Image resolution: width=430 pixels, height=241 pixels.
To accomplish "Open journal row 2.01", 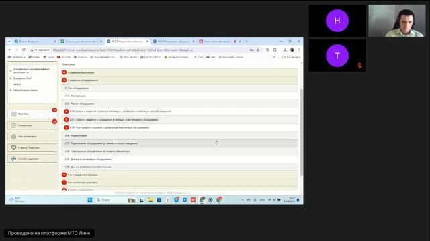I will [179, 96].
